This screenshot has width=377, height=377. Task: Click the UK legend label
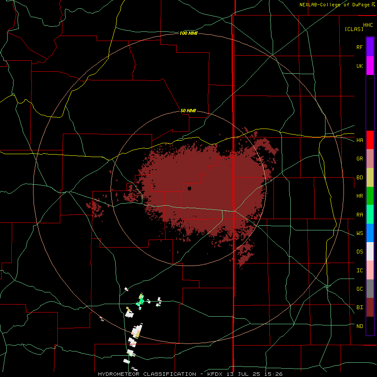359,66
